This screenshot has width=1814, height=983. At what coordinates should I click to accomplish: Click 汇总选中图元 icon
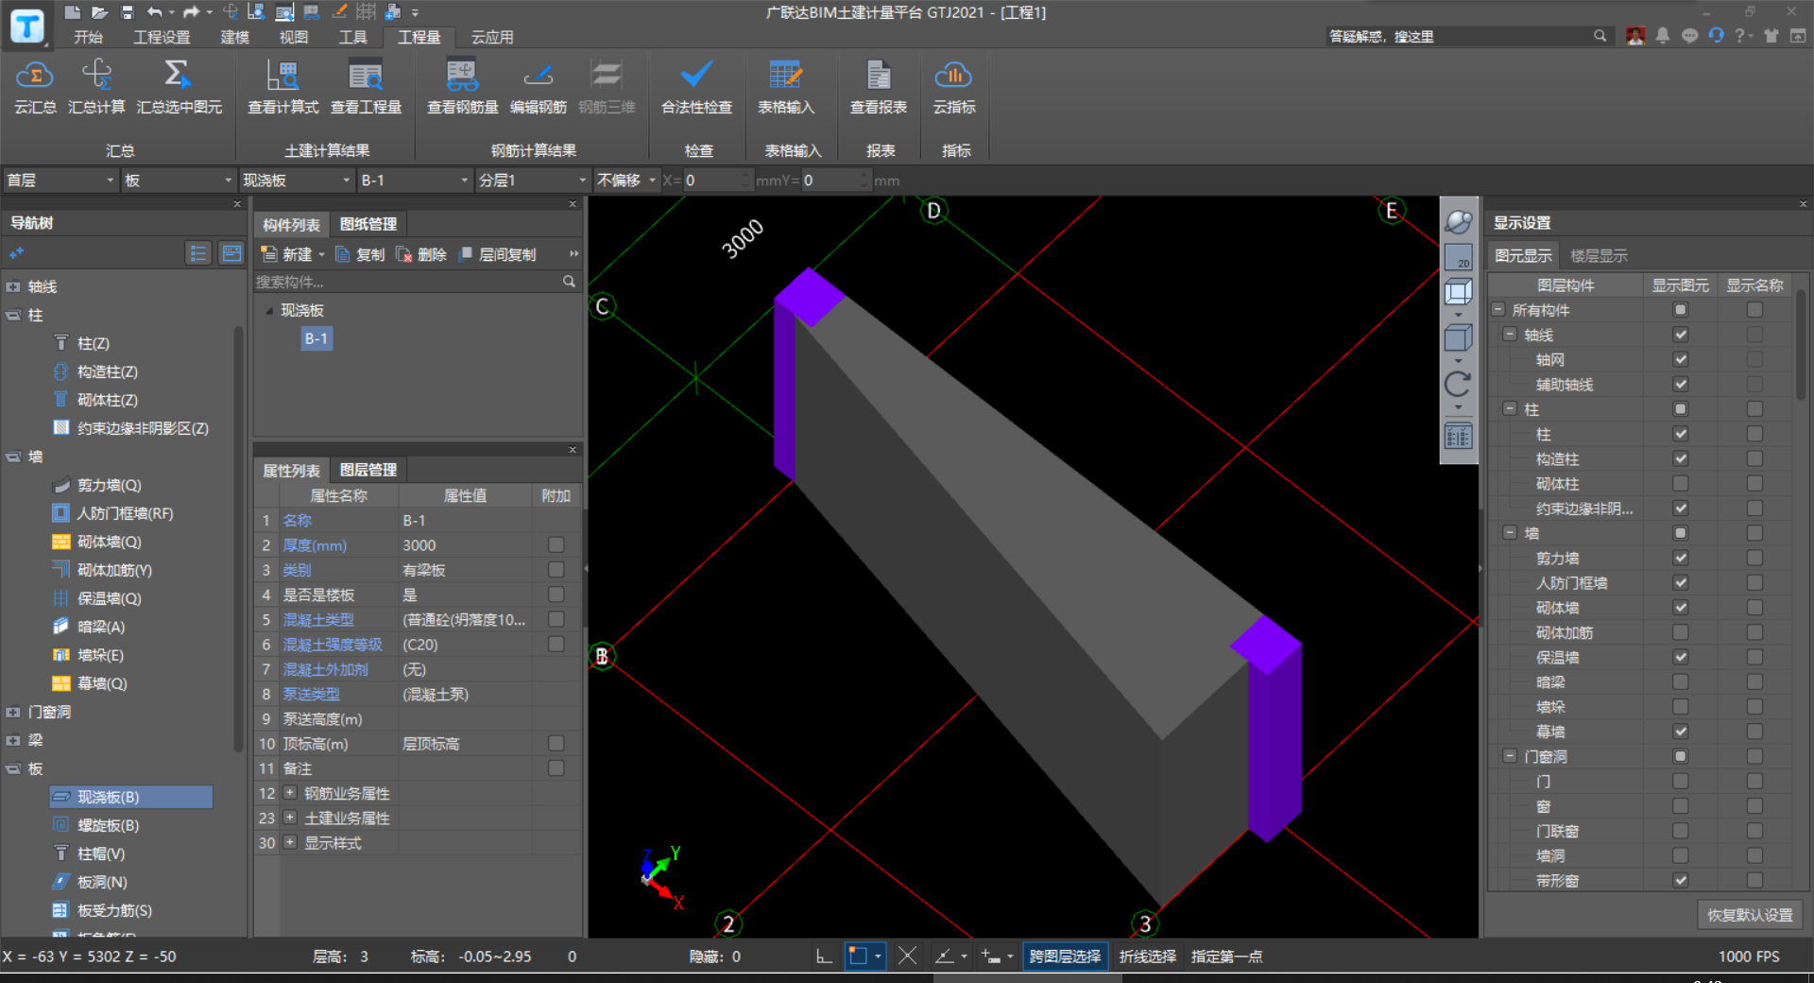click(179, 76)
